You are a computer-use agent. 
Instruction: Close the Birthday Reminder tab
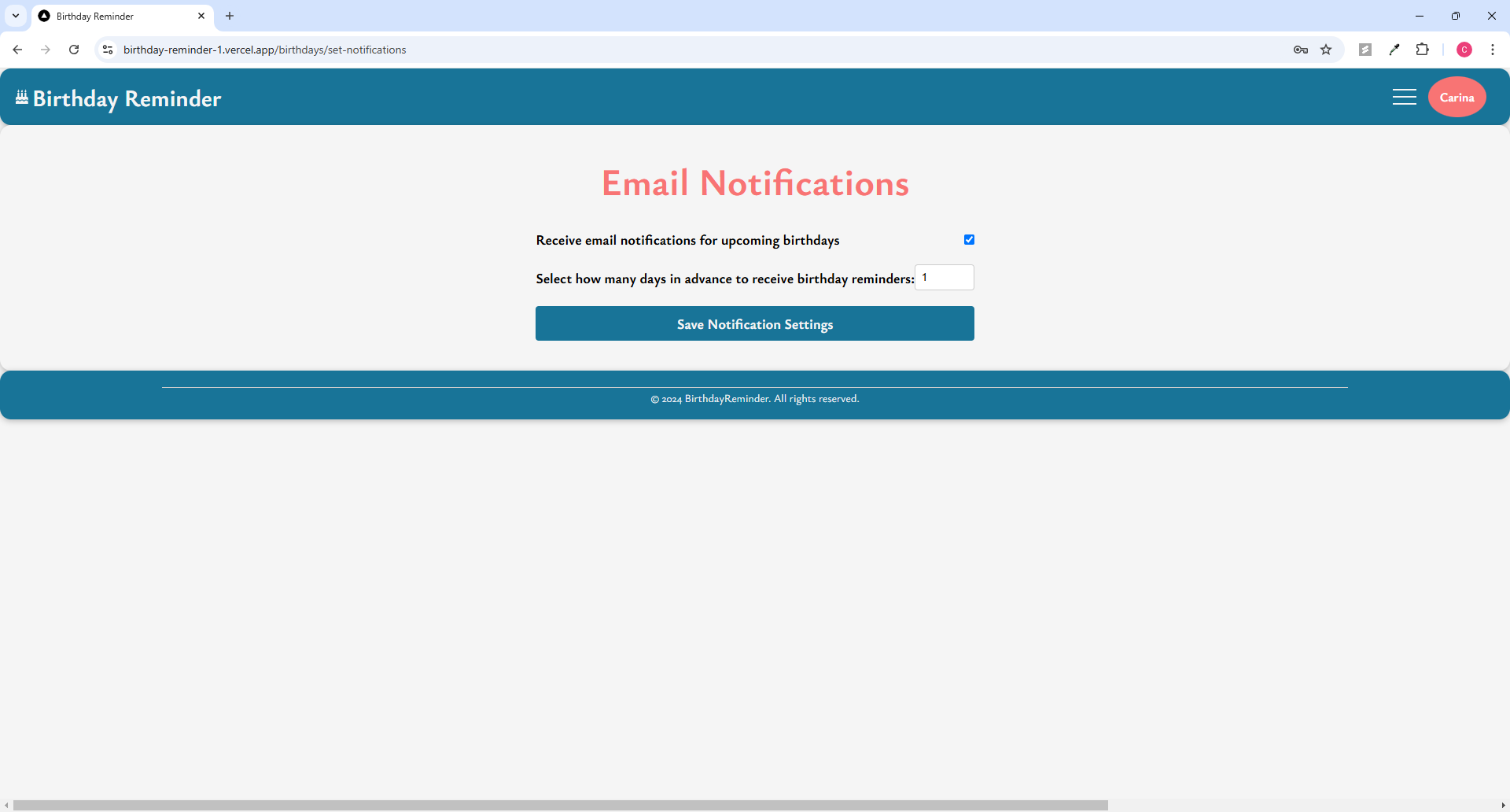point(201,16)
